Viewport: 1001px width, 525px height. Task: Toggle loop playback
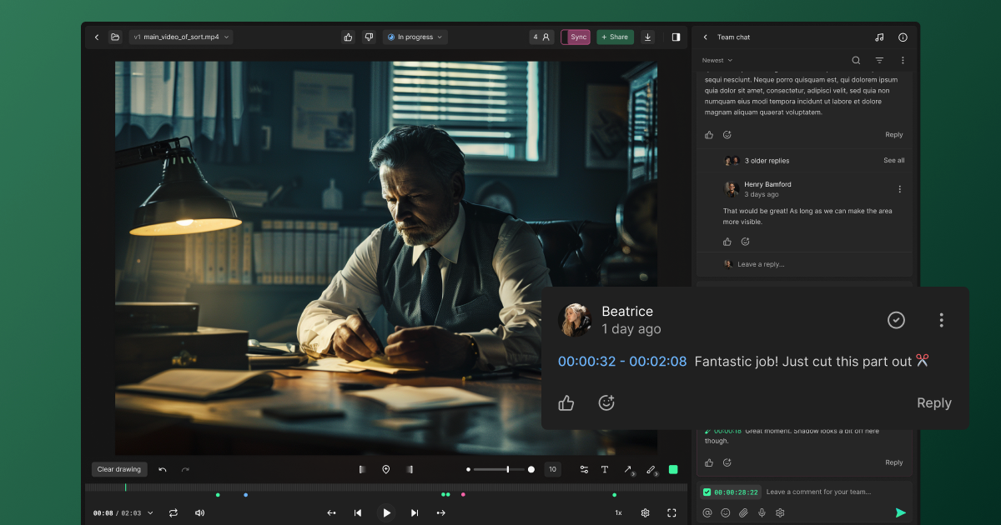[x=174, y=512]
